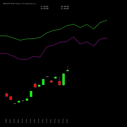
Task: Click the upper green indicator line
Action: tap(54, 30)
